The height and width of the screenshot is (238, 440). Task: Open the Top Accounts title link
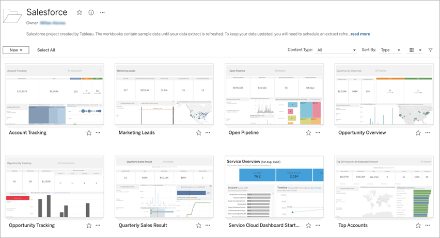(x=353, y=226)
